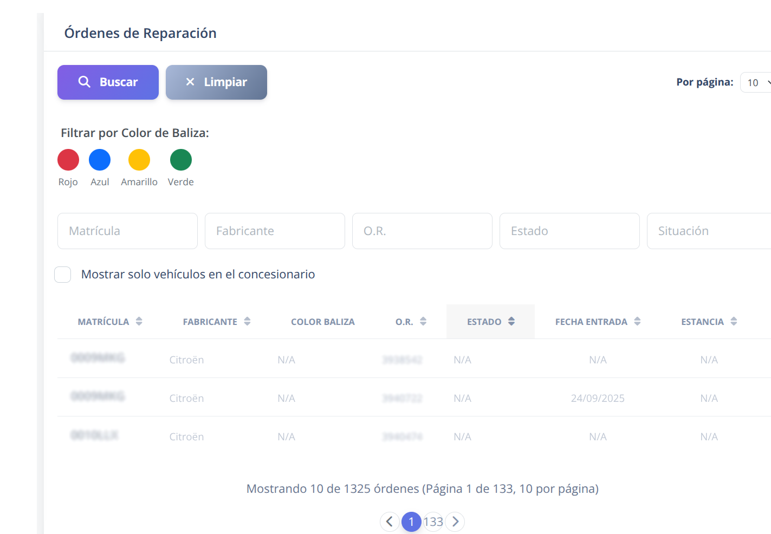Go to the next page of orders
The height and width of the screenshot is (534, 771).
(x=455, y=522)
